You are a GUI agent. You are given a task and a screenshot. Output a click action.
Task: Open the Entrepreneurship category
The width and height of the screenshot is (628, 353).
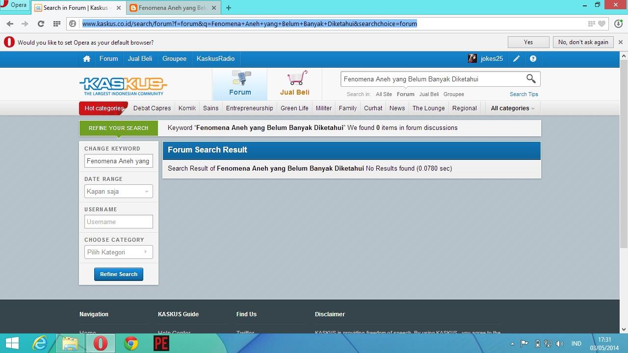pos(249,108)
